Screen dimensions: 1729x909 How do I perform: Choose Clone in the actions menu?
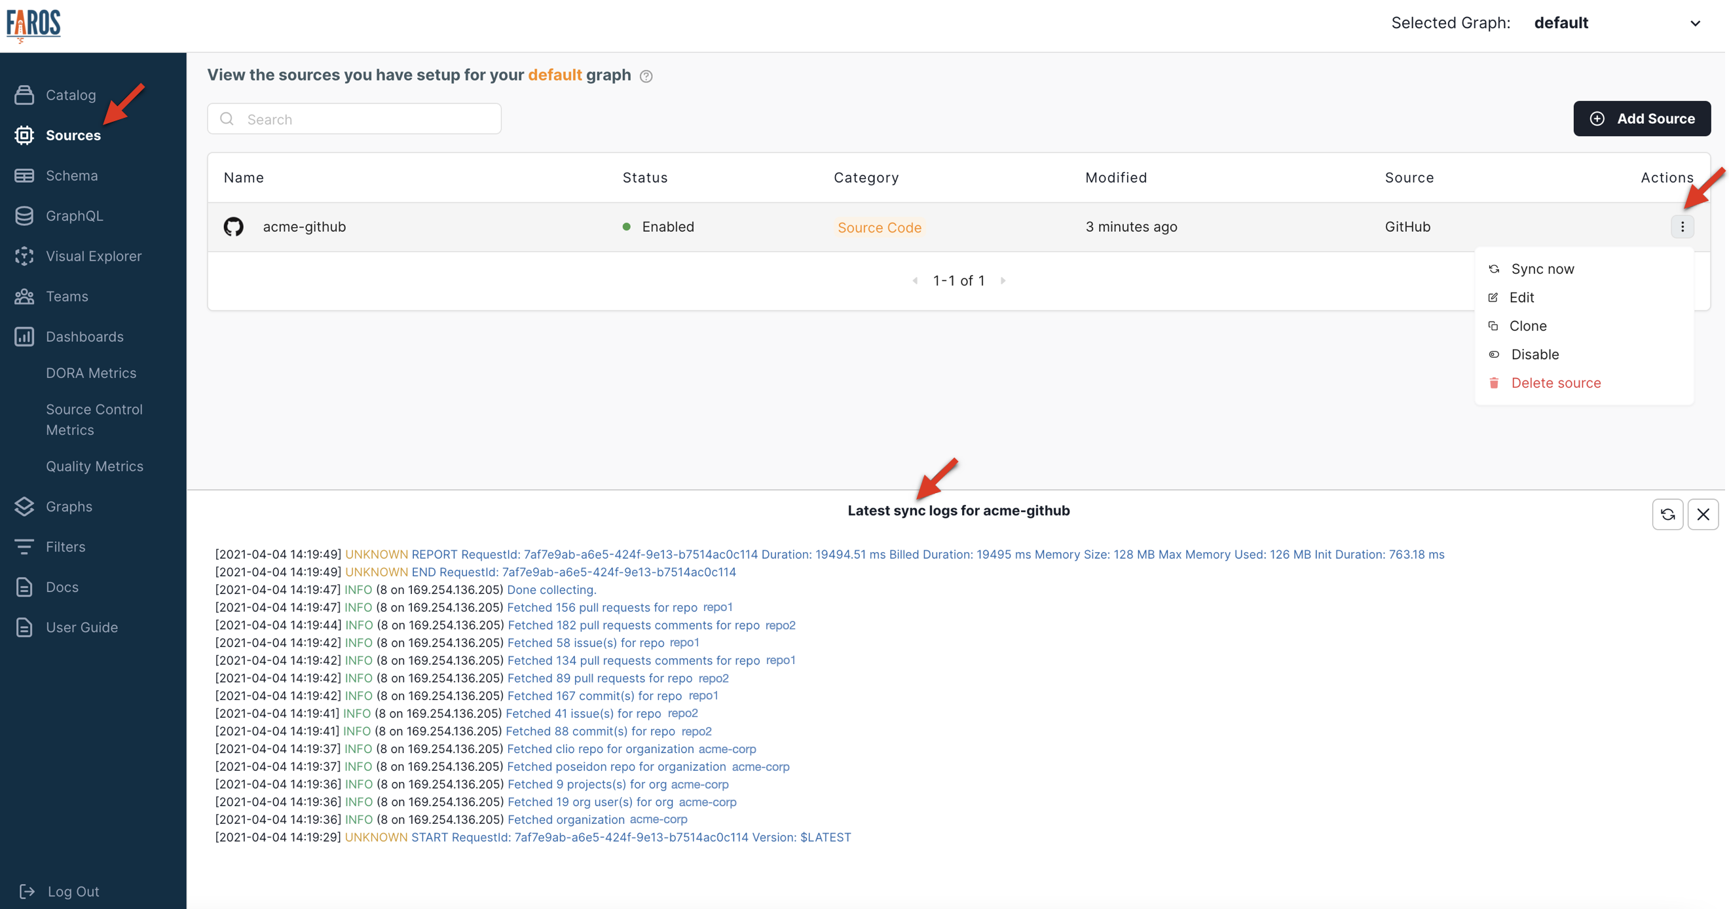1528,325
